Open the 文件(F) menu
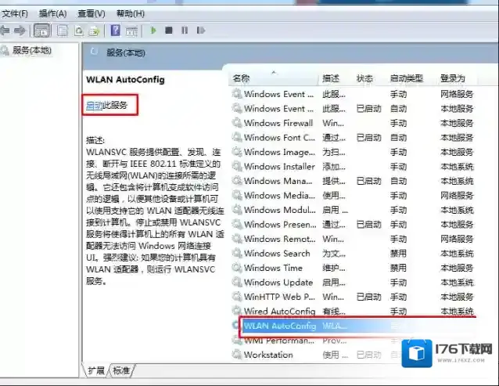Viewport: 499px width, 386px height. [15, 13]
